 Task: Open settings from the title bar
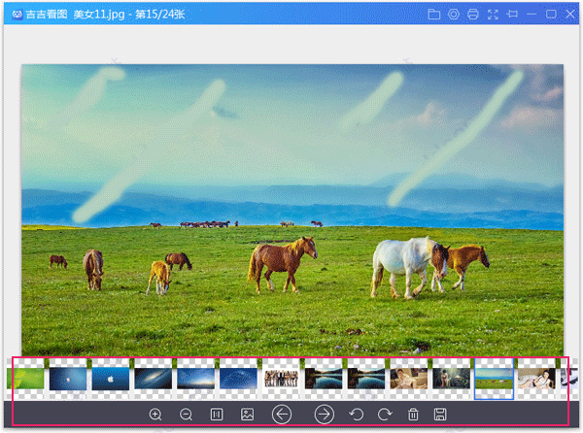tap(453, 15)
